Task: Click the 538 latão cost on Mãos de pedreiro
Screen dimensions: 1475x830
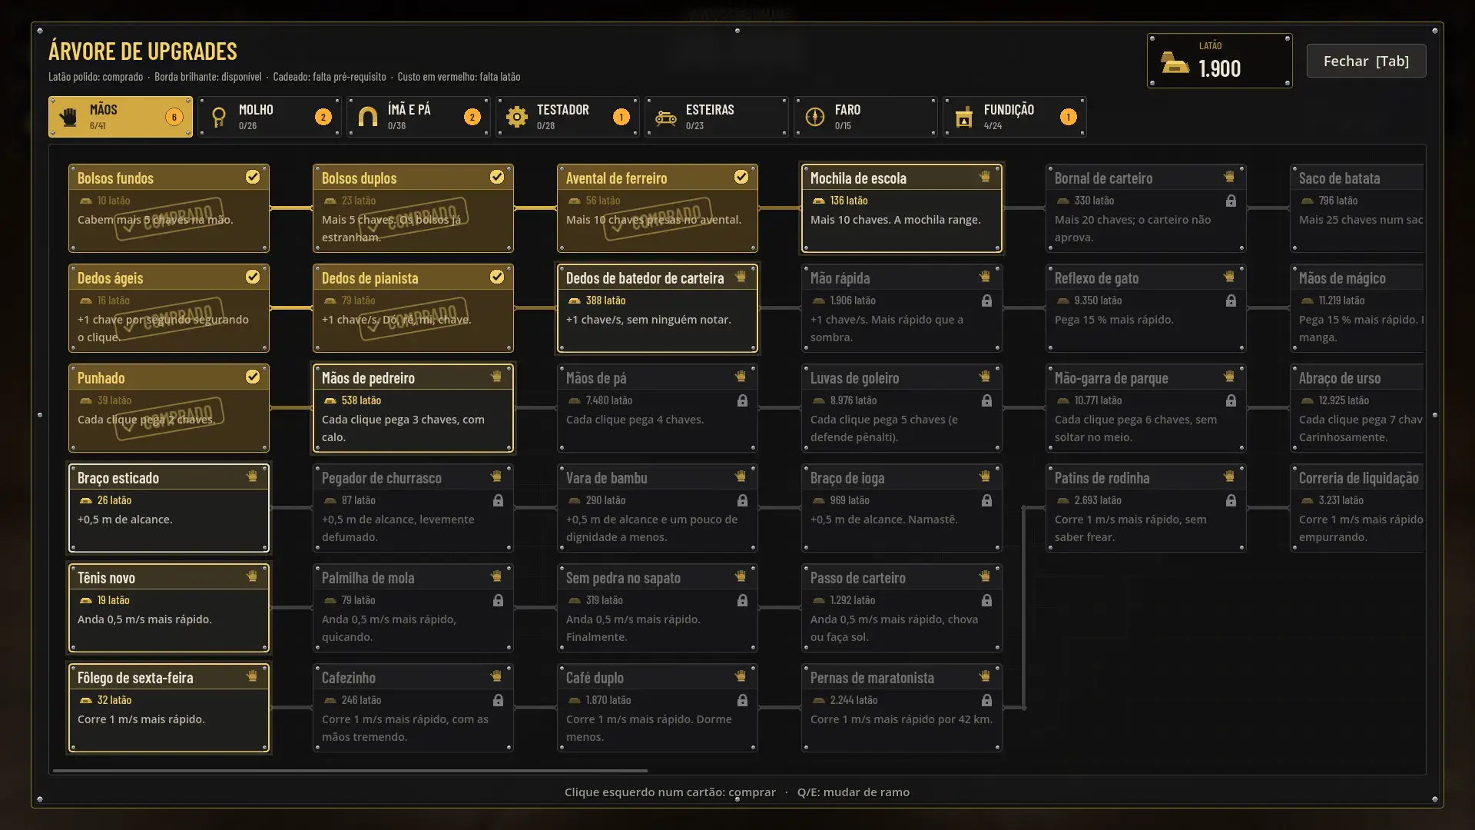Action: [x=361, y=400]
